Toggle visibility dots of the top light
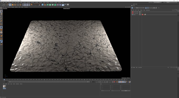Viewport: 179px width, 98px height. tap(141, 12)
